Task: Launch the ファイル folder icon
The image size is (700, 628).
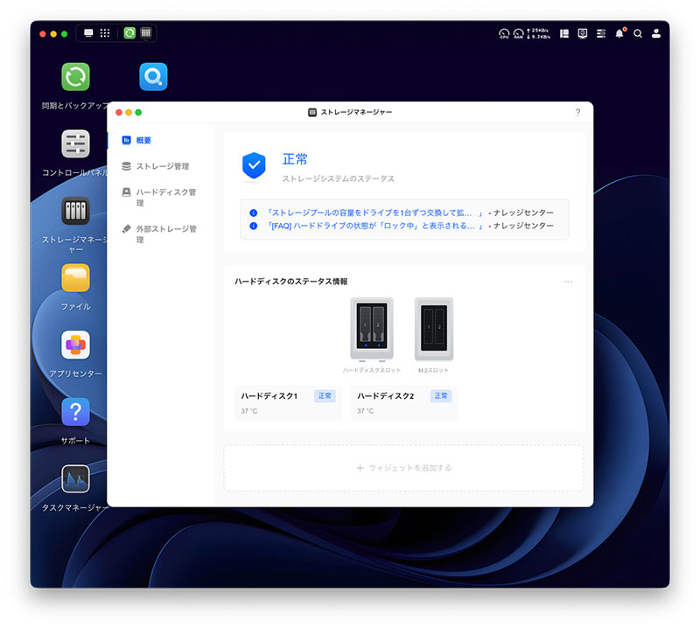Action: pos(75,278)
